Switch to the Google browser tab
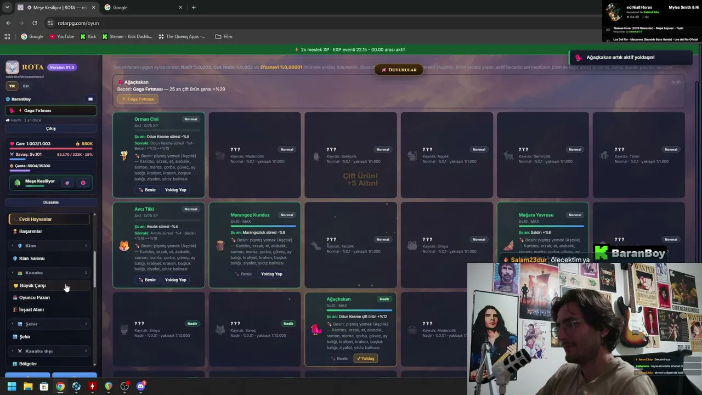This screenshot has width=702, height=395. pyautogui.click(x=144, y=7)
